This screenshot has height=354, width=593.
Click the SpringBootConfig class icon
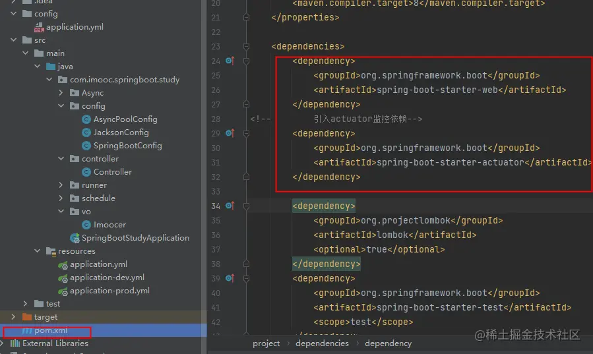[x=86, y=146]
